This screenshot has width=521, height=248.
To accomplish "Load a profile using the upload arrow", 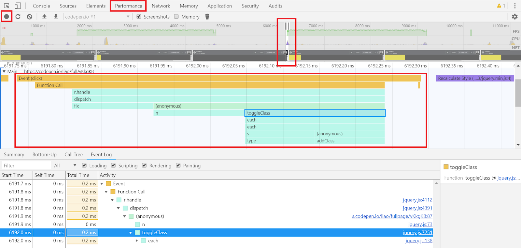I will (45, 17).
